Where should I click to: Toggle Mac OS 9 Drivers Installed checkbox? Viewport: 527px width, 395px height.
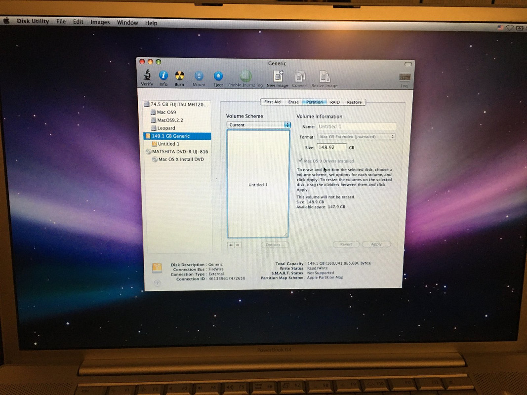click(x=300, y=160)
